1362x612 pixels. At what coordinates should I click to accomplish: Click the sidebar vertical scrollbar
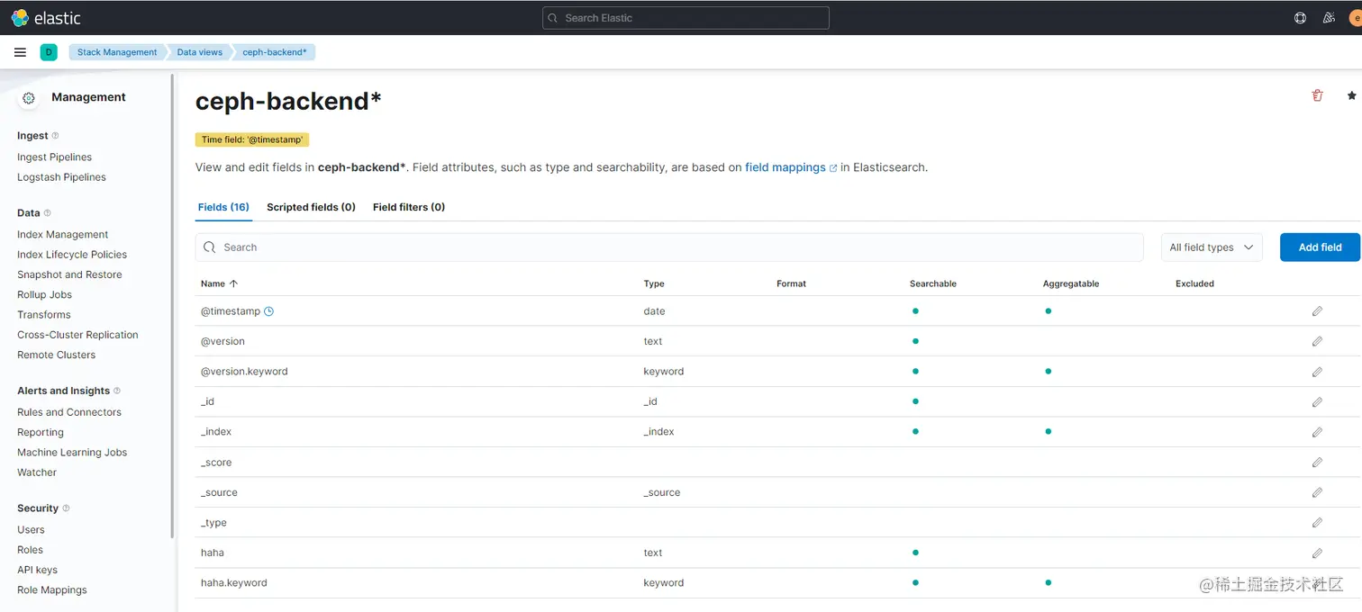(172, 306)
